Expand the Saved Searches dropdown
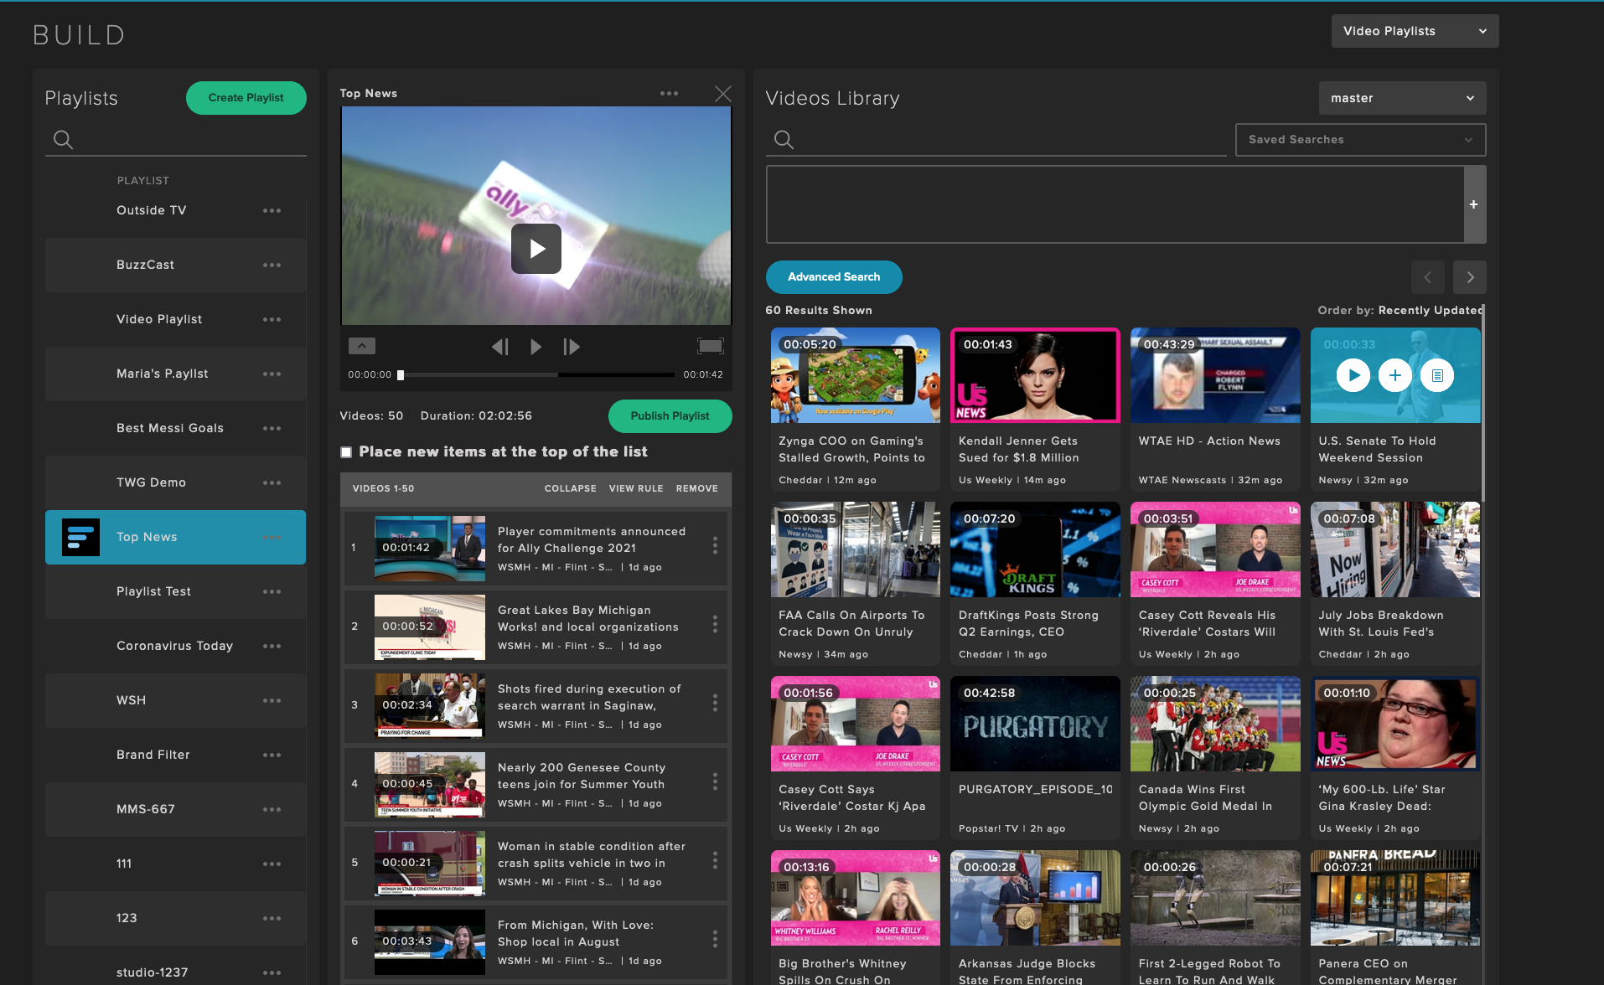The width and height of the screenshot is (1604, 985). pyautogui.click(x=1360, y=140)
